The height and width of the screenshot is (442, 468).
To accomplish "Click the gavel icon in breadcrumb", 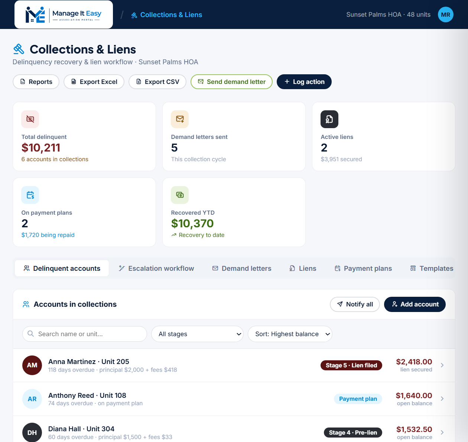I will [134, 15].
